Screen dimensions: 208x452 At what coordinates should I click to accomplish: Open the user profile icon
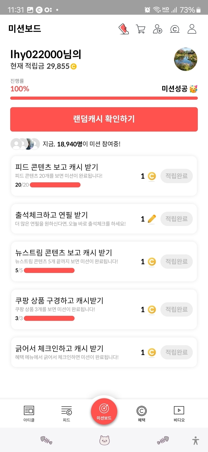(x=192, y=29)
